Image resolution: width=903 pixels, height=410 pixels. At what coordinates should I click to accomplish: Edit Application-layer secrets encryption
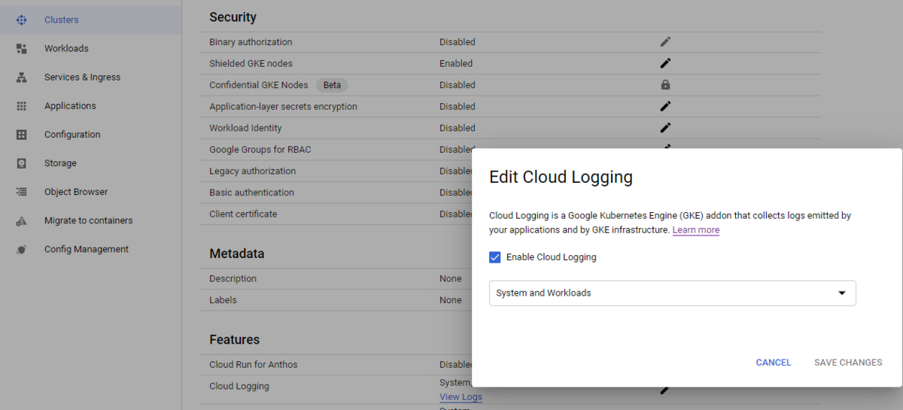click(665, 106)
